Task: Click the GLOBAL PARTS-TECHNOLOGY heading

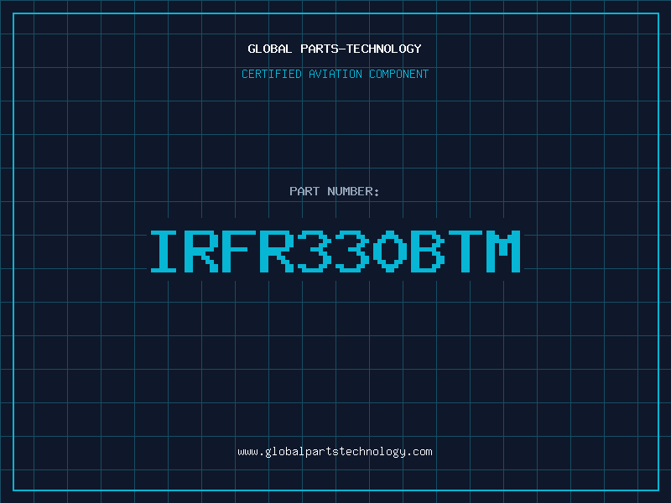Action: point(335,49)
